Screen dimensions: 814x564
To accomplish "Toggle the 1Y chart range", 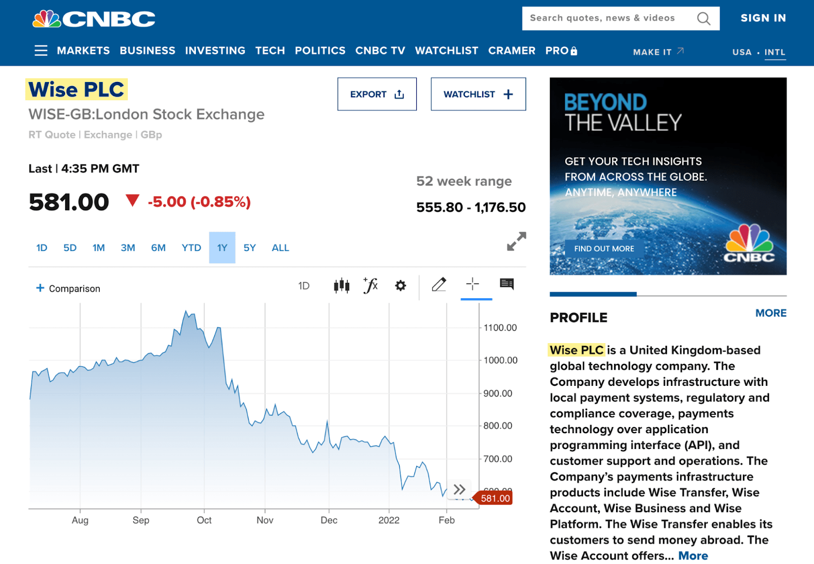I will (222, 247).
